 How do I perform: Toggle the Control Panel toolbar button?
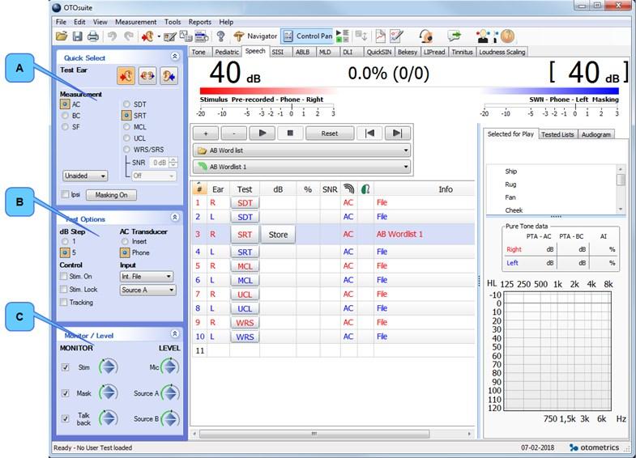(x=307, y=36)
